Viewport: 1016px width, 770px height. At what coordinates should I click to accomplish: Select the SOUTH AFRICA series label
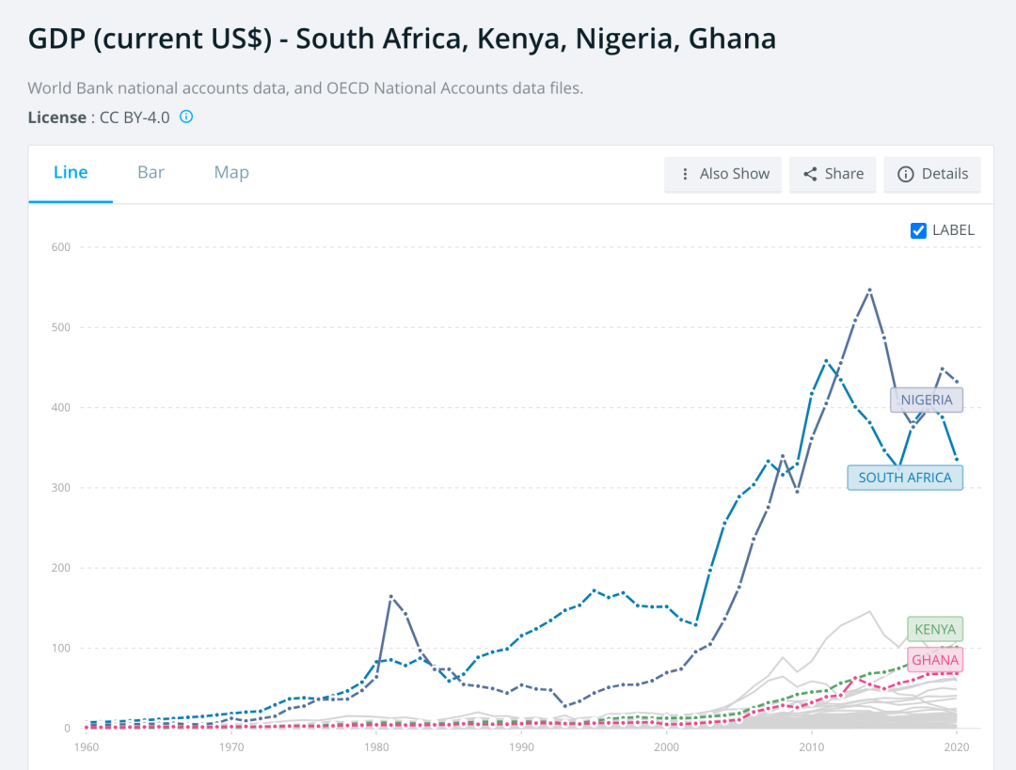point(905,478)
